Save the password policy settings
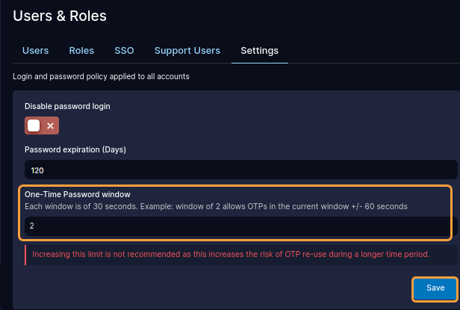 [435, 288]
